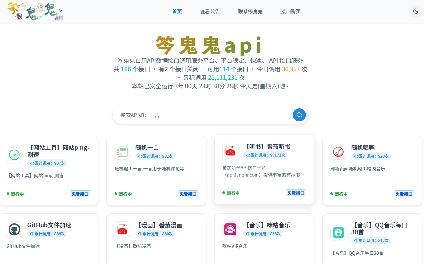The image size is (424, 263).
Task: Click 运行中 status on 网站ping-测速 card
Action: [15, 194]
